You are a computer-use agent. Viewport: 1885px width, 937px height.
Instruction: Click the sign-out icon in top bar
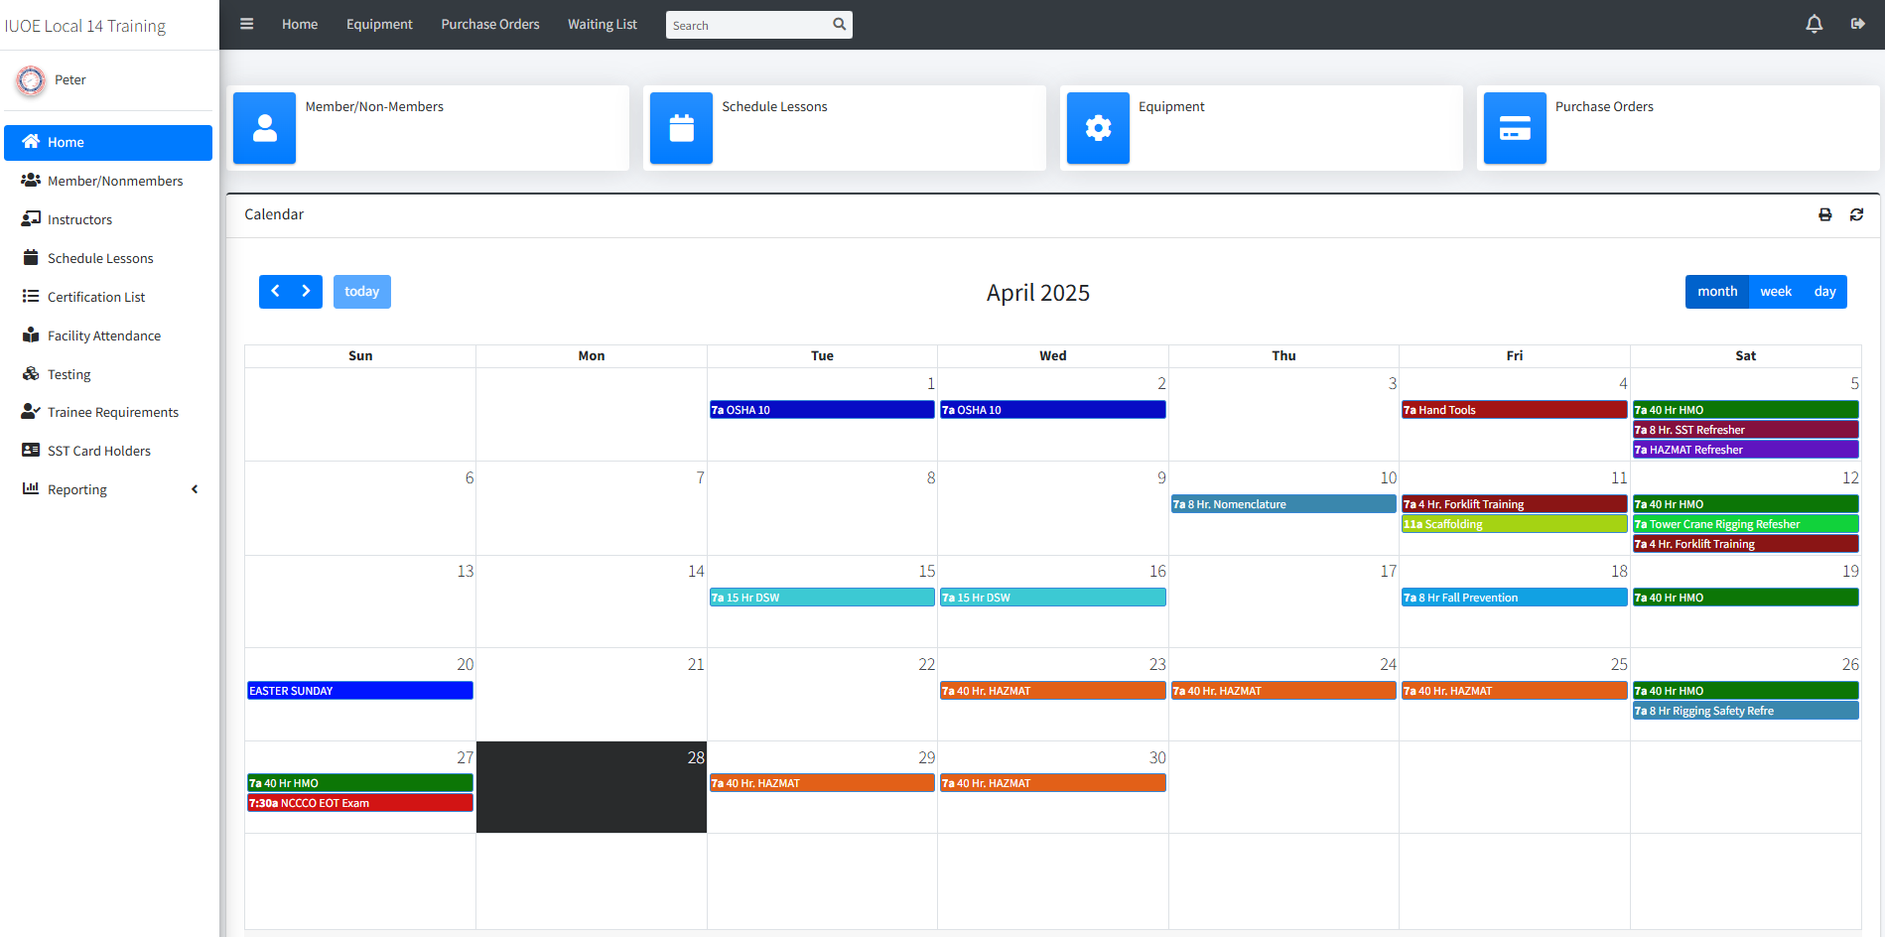1857,24
